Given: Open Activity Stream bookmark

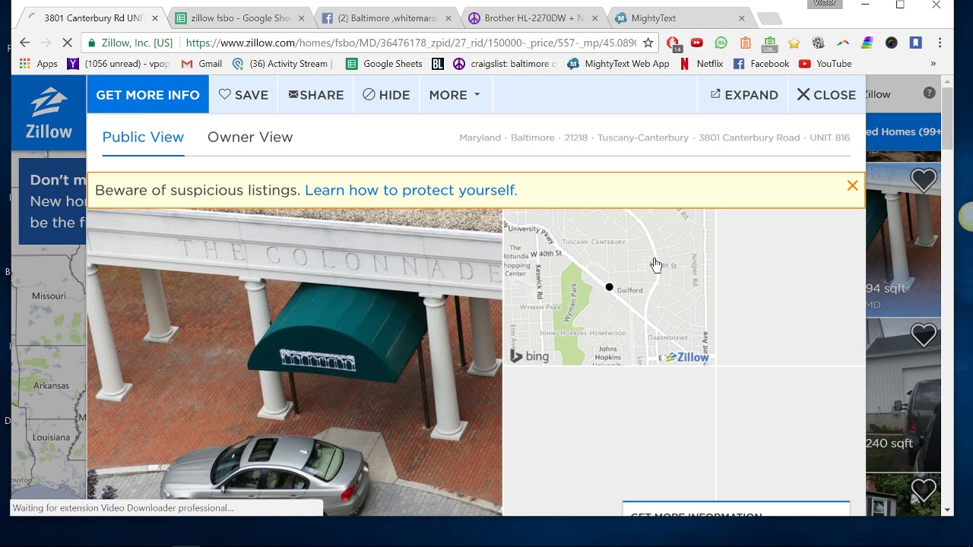Looking at the screenshot, I should (x=282, y=64).
